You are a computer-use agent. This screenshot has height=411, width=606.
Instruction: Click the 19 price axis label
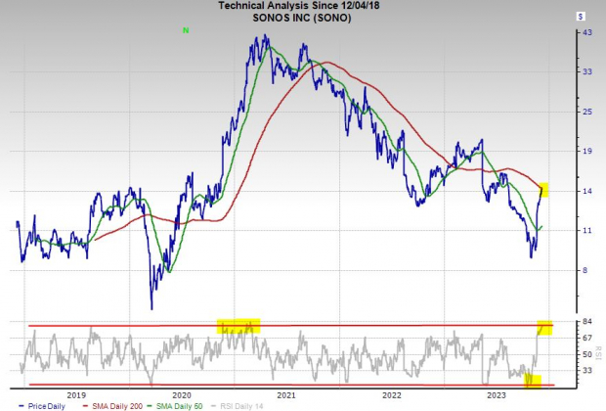coord(587,151)
